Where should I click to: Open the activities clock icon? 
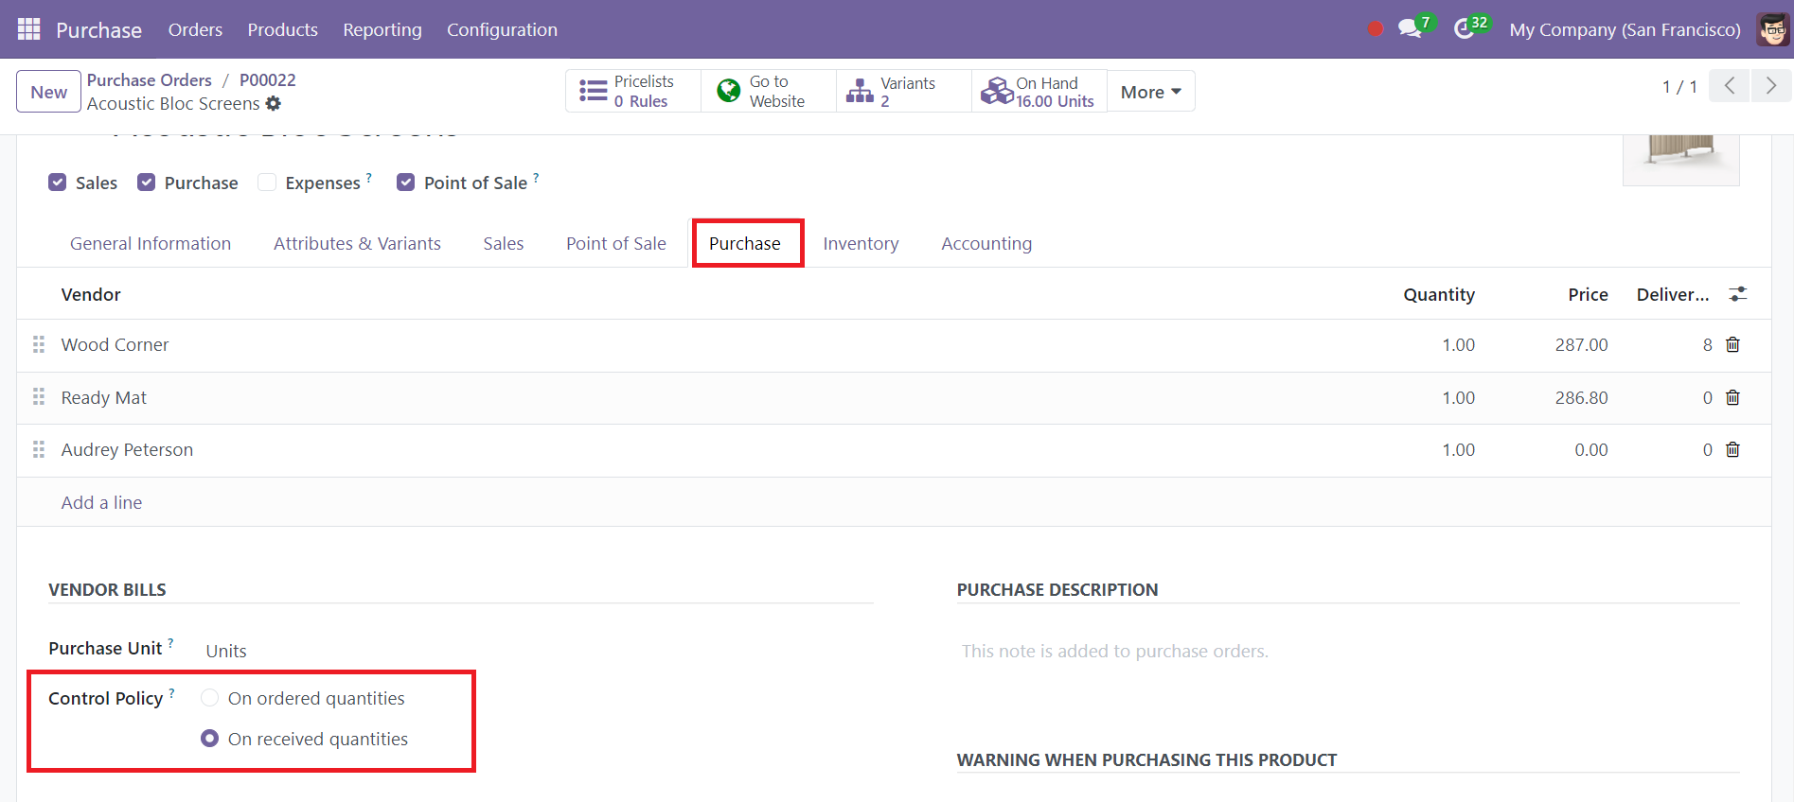pos(1465,29)
